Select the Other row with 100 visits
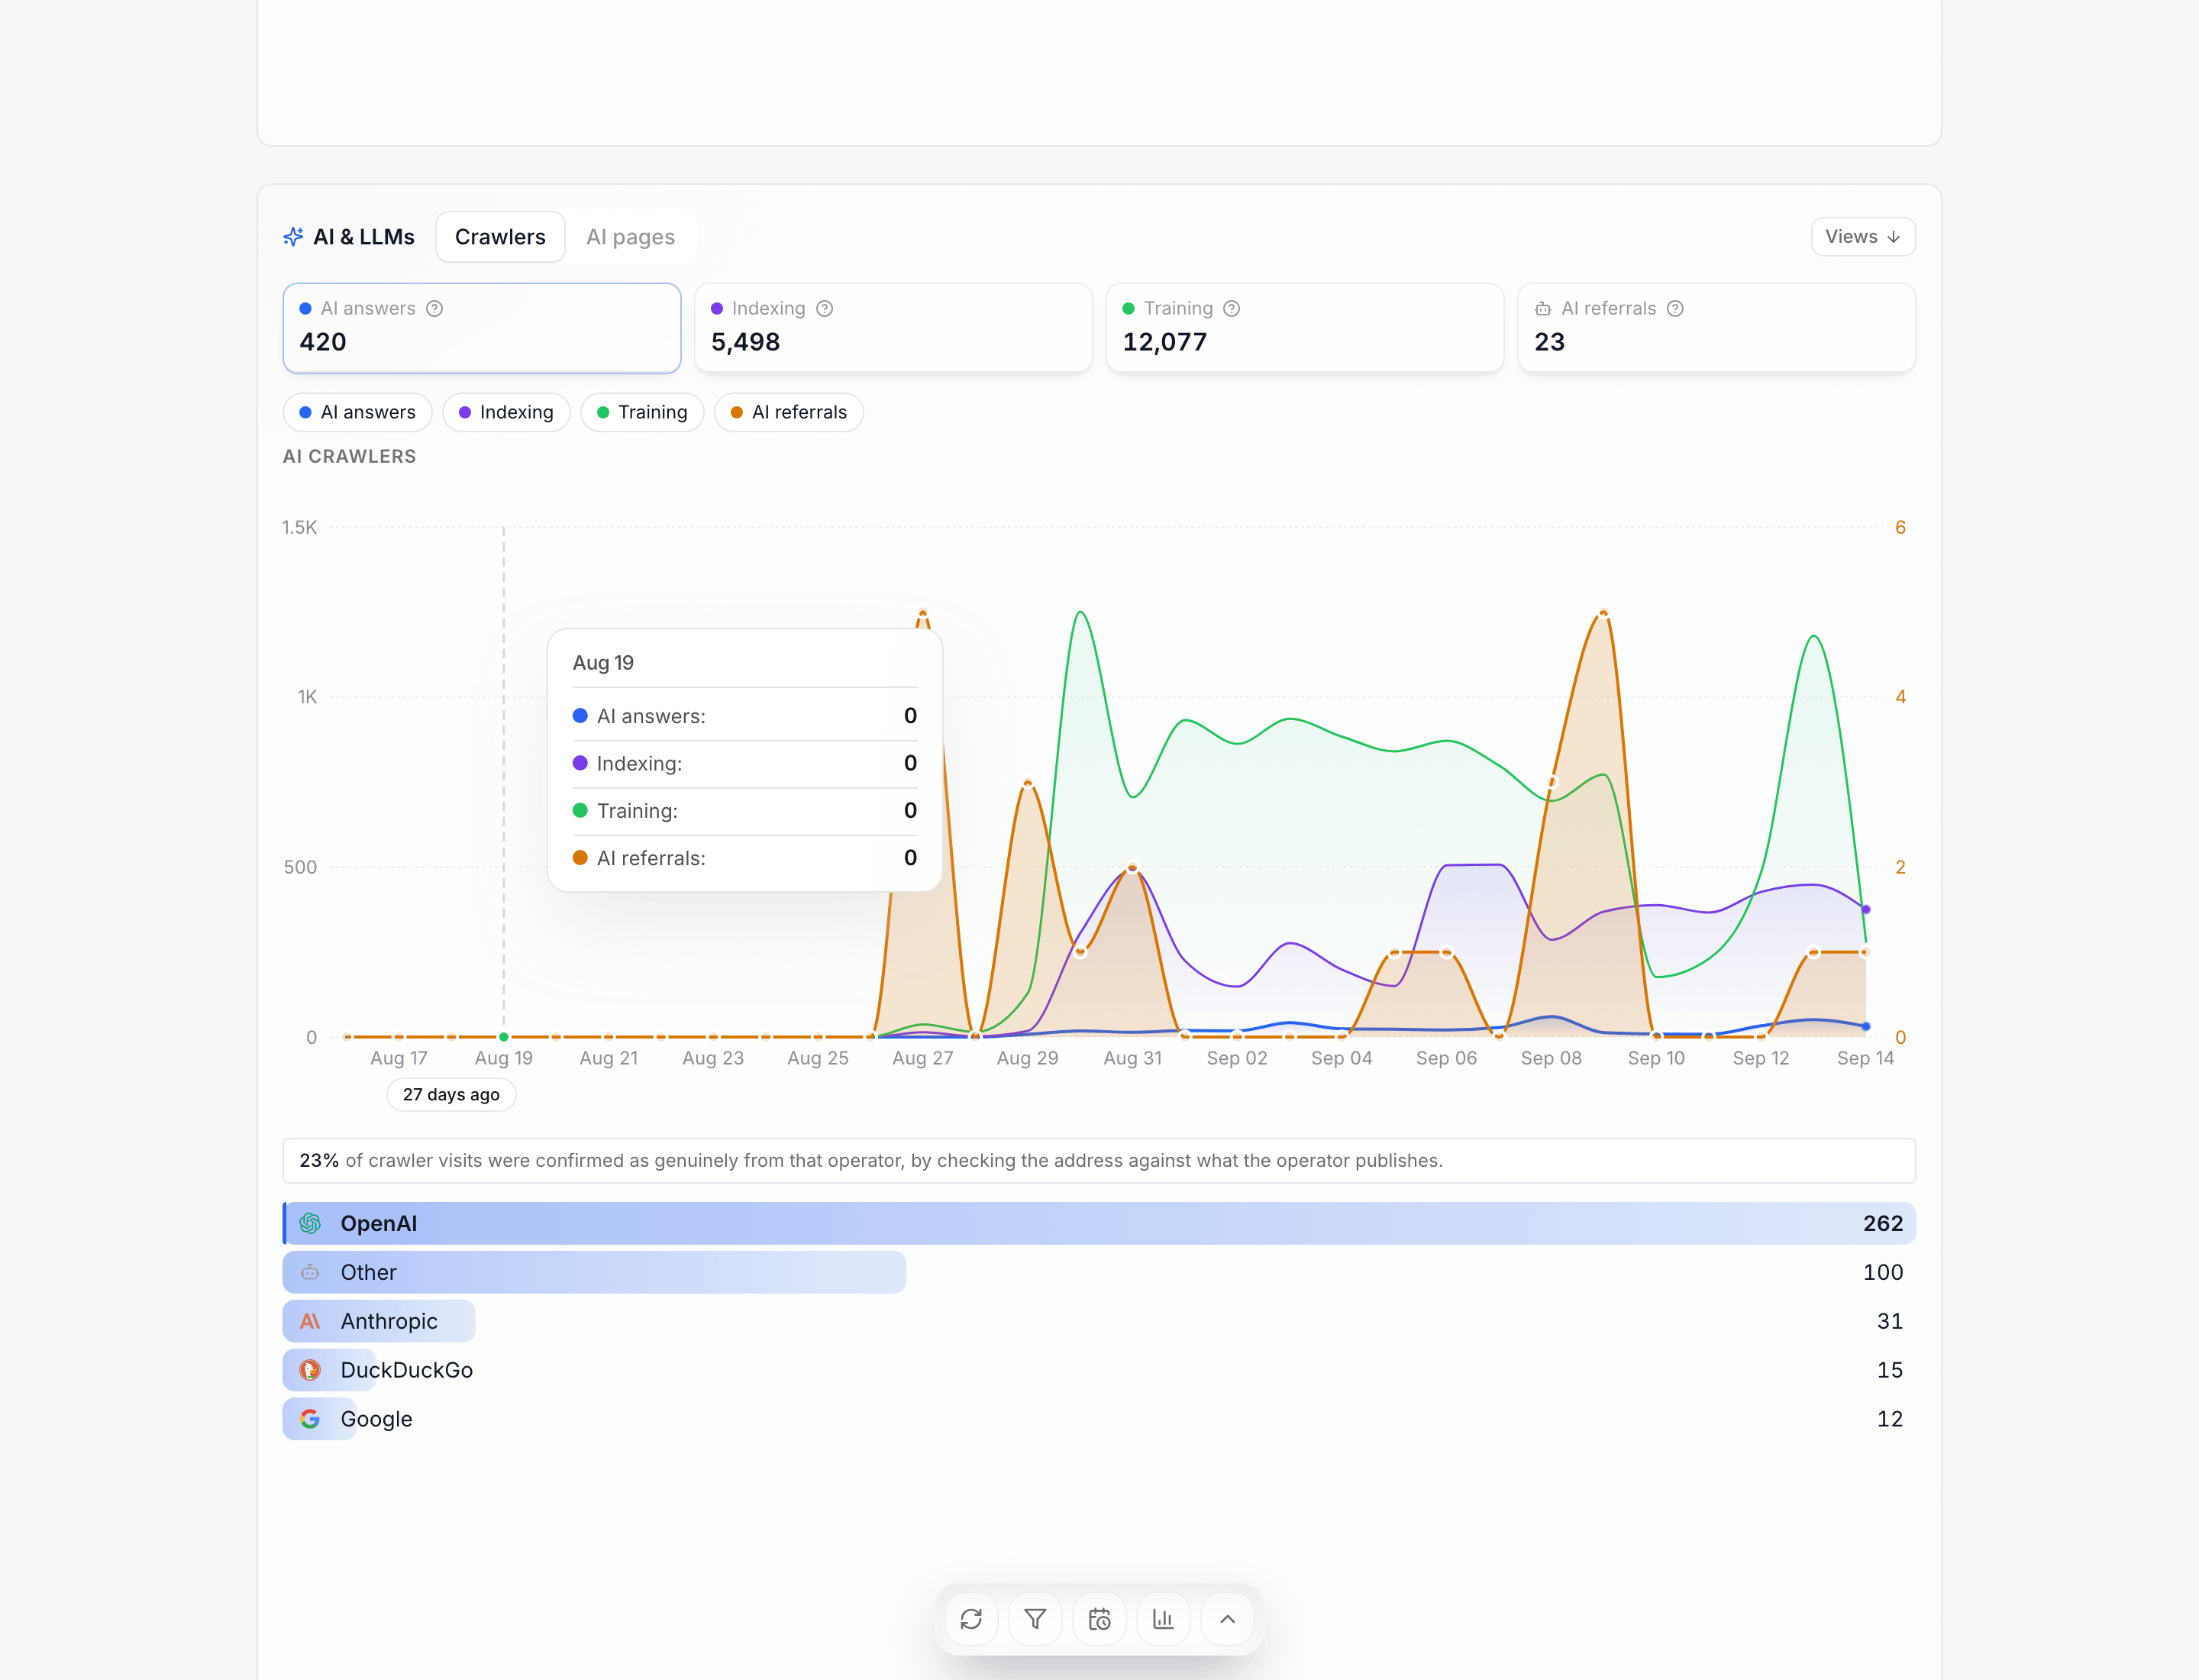Screen dimensions: 2199x1680 pyautogui.click(x=1099, y=1272)
